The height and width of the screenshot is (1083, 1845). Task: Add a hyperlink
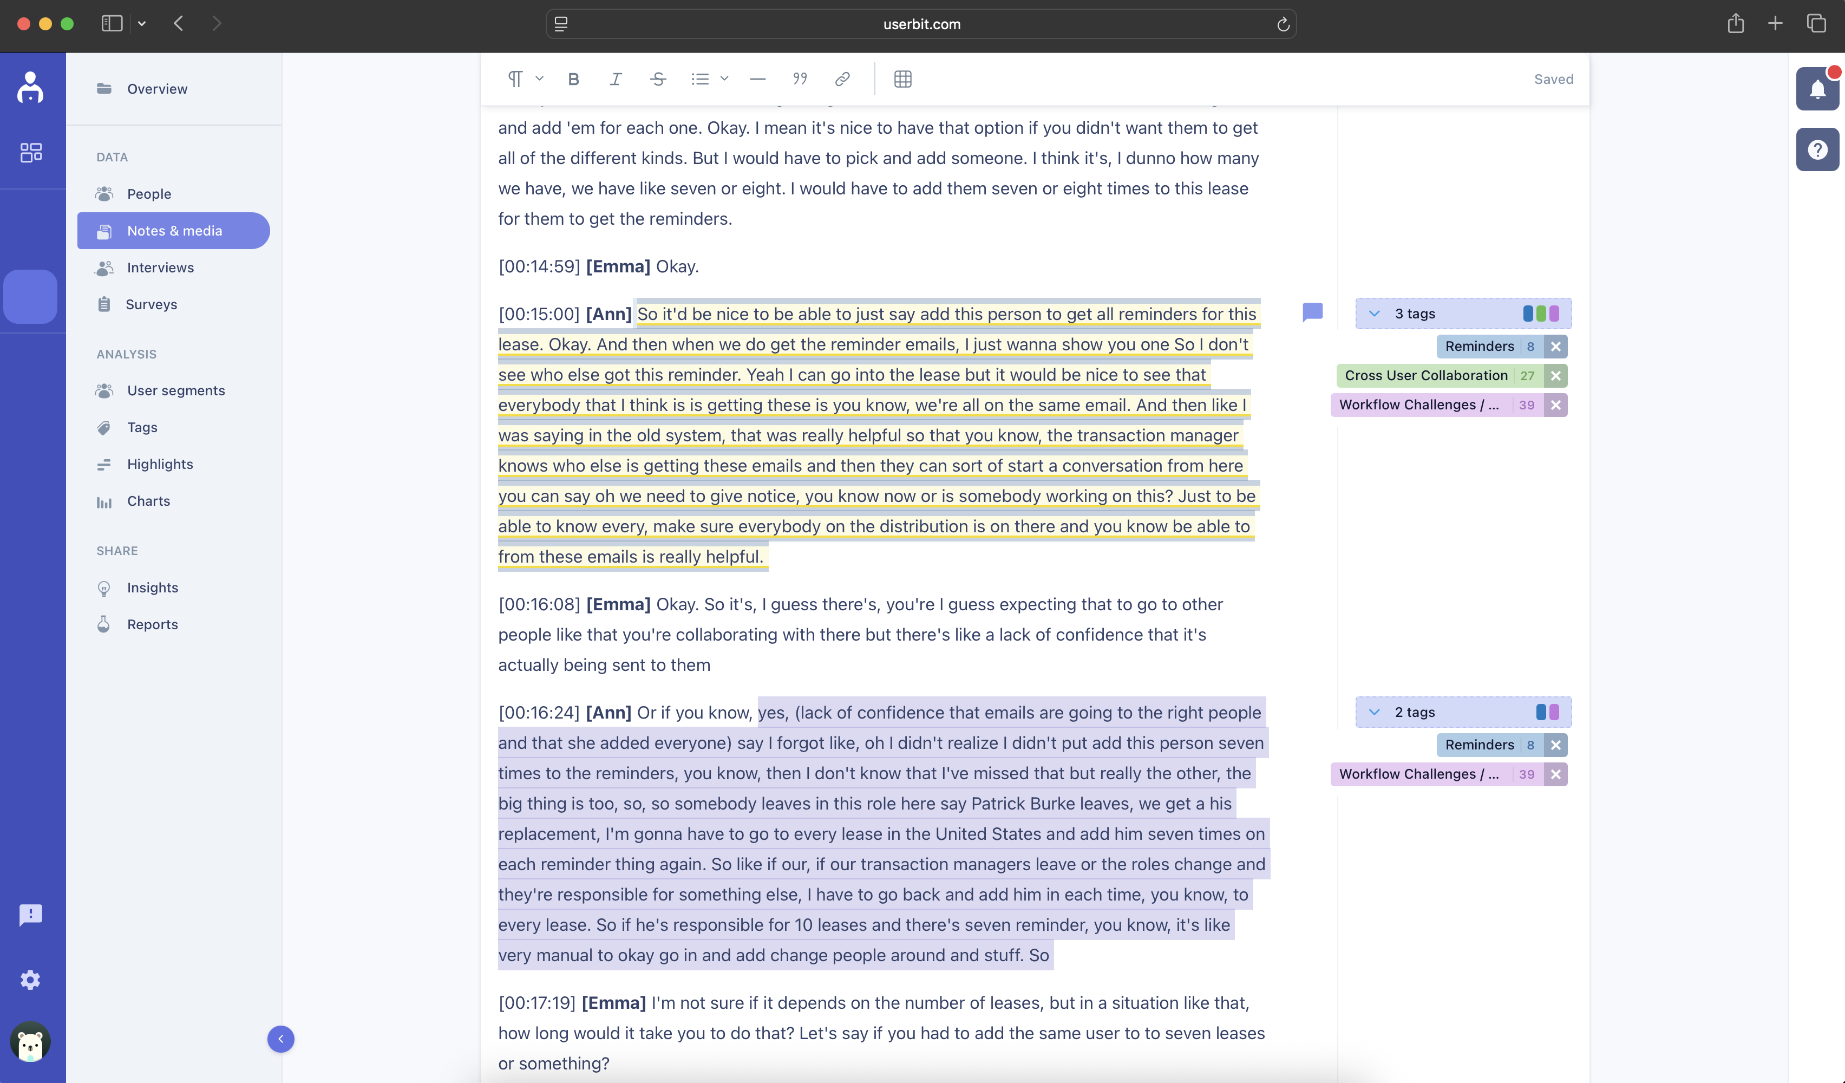click(842, 79)
